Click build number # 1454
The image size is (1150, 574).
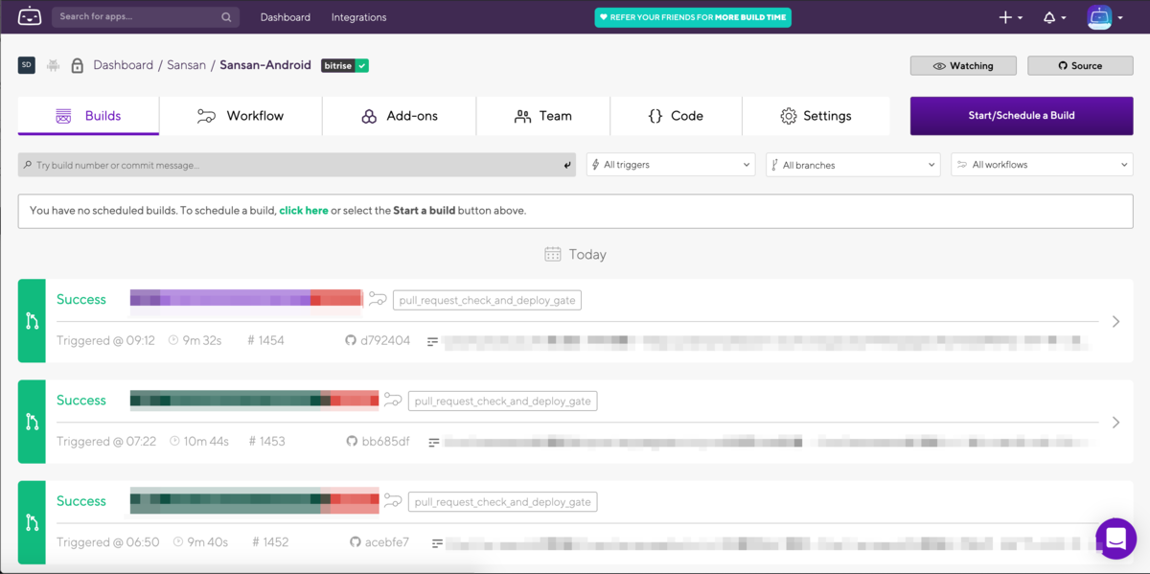click(265, 340)
